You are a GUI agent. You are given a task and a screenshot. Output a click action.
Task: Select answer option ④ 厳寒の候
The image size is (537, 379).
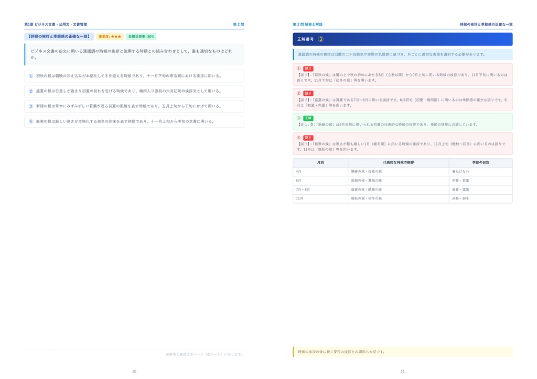pyautogui.click(x=134, y=121)
